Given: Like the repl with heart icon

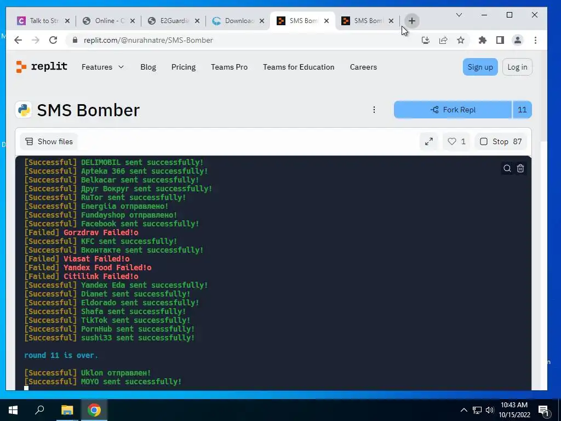Looking at the screenshot, I should pyautogui.click(x=456, y=141).
